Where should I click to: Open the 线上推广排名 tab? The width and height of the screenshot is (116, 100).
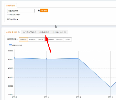click(59, 32)
